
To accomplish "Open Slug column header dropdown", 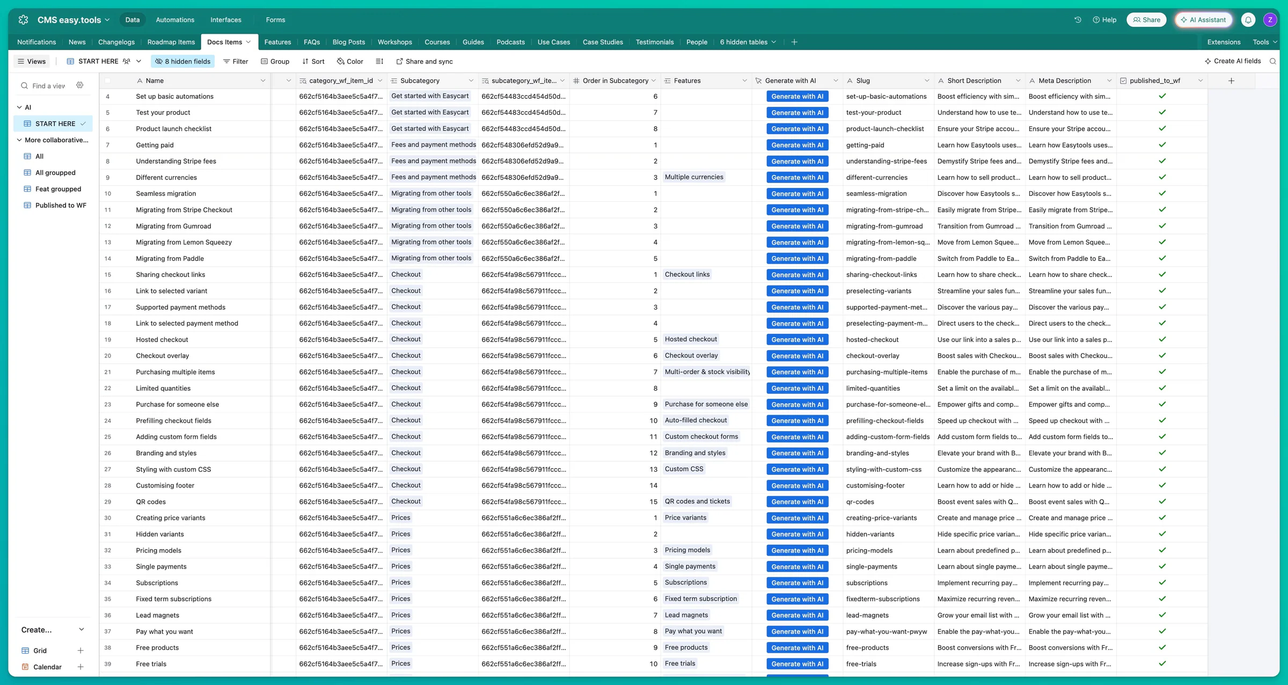I will 927,81.
